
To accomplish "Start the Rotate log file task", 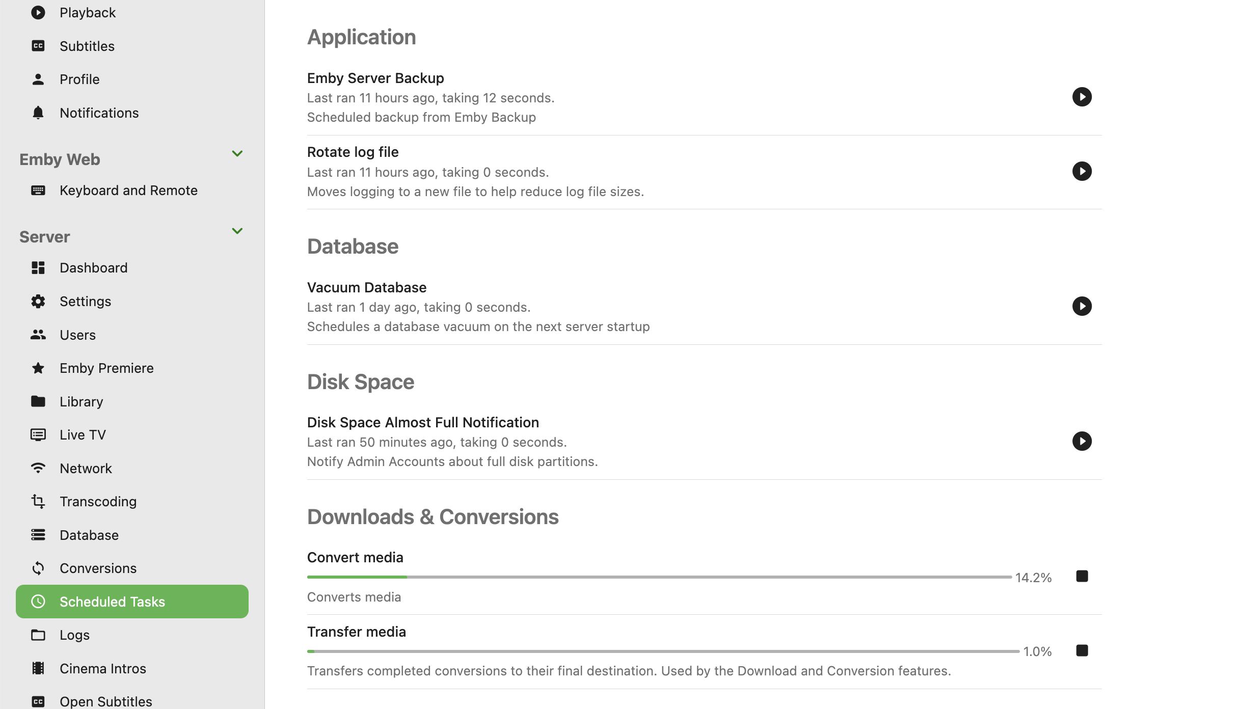I will point(1082,171).
